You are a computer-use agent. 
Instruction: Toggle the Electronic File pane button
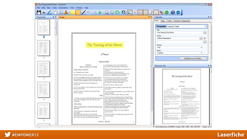point(156,12)
